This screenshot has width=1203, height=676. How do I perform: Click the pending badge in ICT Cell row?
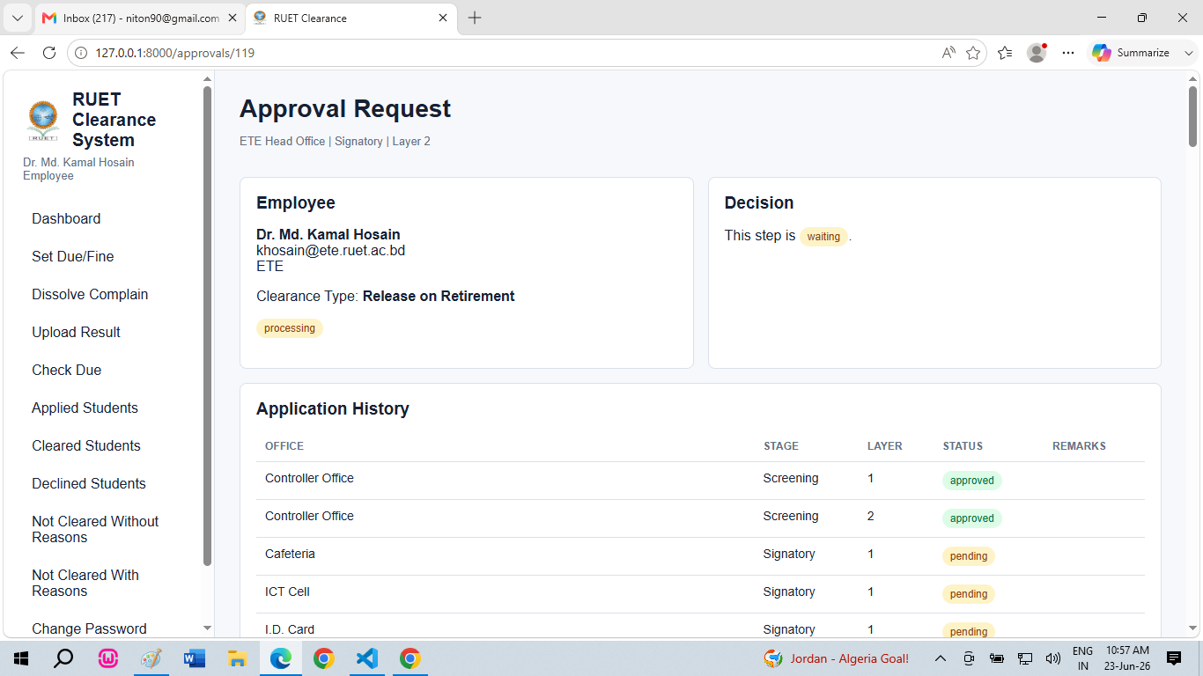[969, 594]
